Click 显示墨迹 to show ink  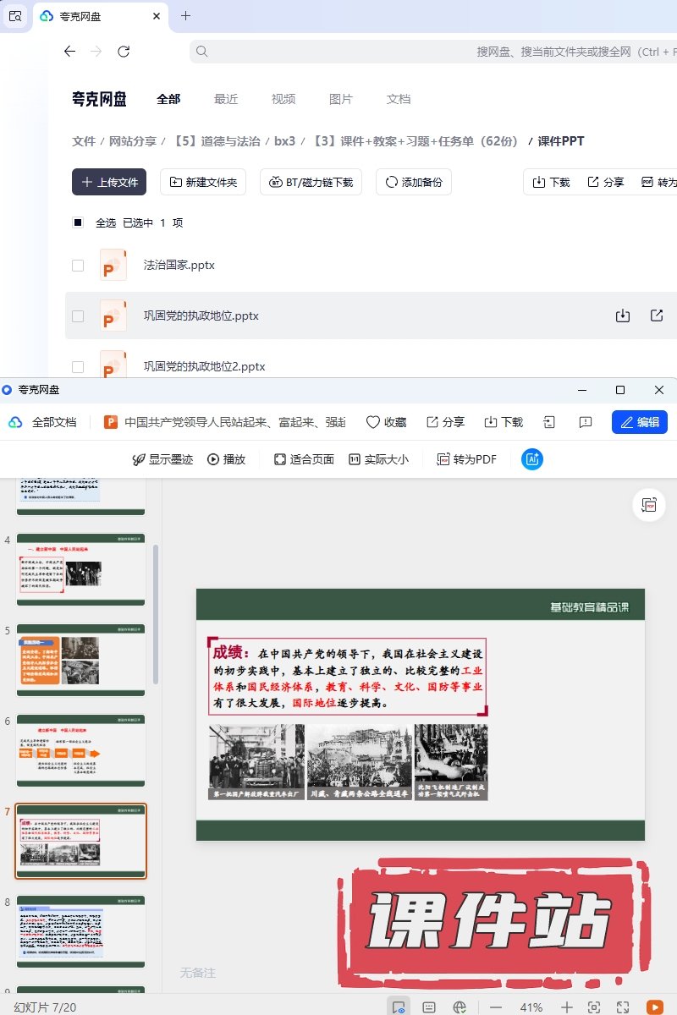click(162, 459)
